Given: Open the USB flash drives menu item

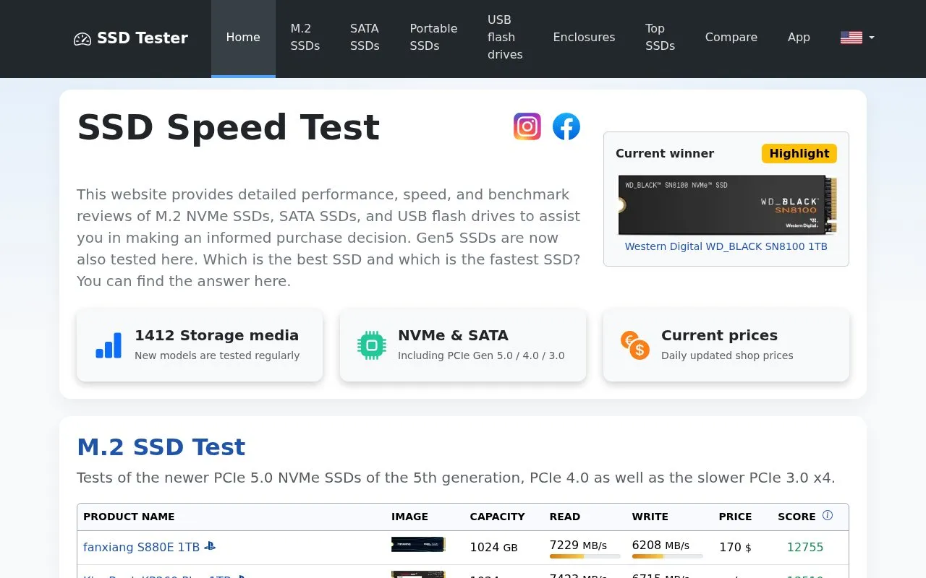Looking at the screenshot, I should pyautogui.click(x=505, y=38).
